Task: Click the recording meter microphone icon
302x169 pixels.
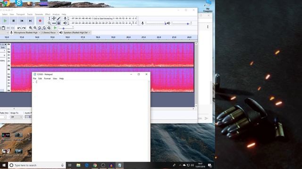Action: (65, 18)
